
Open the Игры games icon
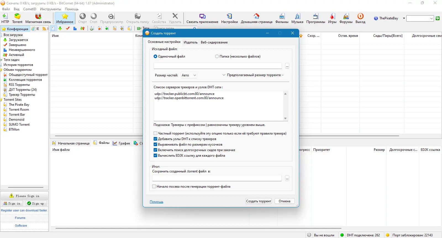332,18
